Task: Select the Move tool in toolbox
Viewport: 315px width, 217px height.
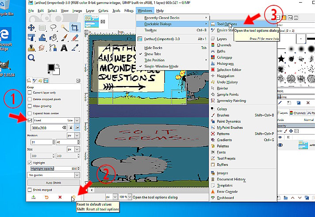Action: coord(31,28)
